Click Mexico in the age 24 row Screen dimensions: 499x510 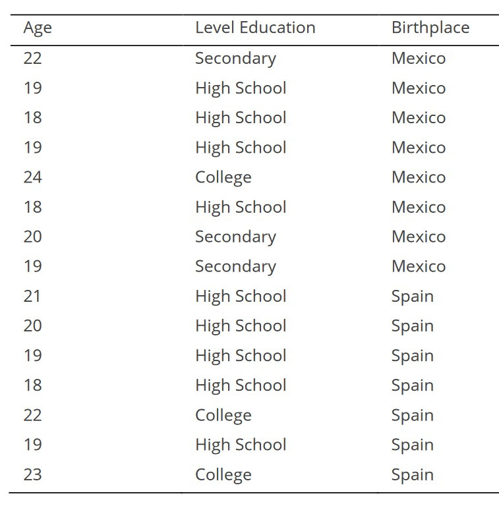(418, 177)
